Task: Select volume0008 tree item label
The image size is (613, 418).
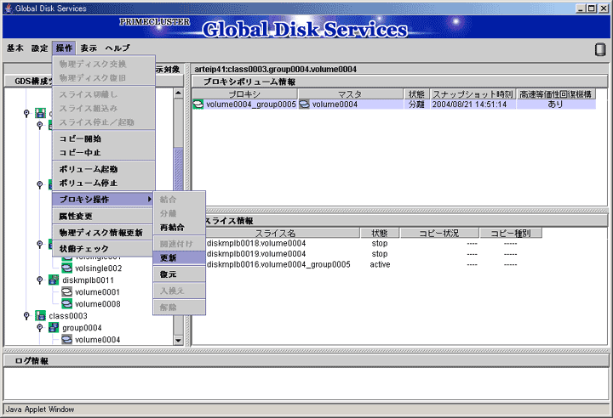Action: tap(98, 304)
